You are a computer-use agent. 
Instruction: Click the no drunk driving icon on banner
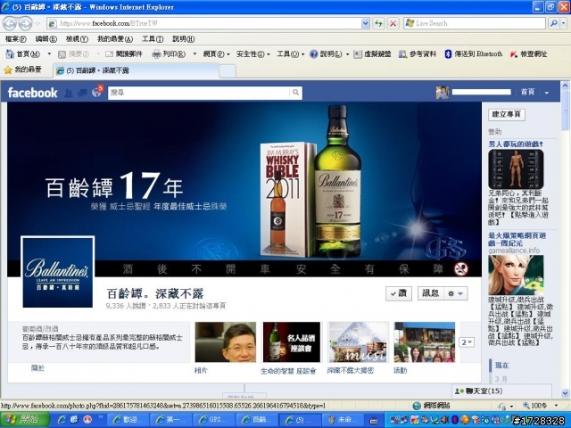click(461, 269)
